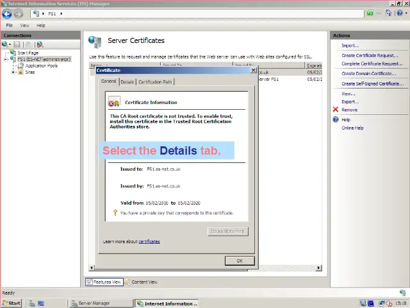This screenshot has width=410, height=308.
Task: Click the taskbar clock 13:18
Action: [x=400, y=304]
